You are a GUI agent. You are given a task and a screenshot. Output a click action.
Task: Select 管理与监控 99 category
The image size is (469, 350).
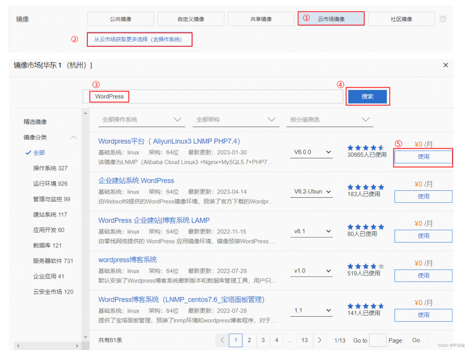tap(51, 199)
